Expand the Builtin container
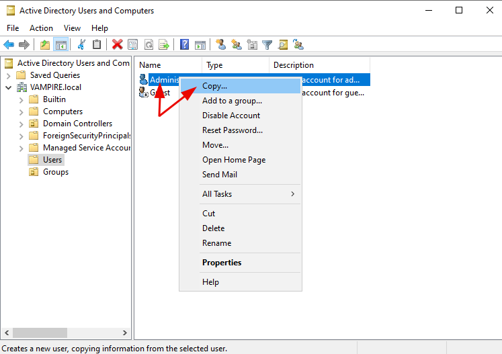Image resolution: width=502 pixels, height=354 pixels. point(22,100)
